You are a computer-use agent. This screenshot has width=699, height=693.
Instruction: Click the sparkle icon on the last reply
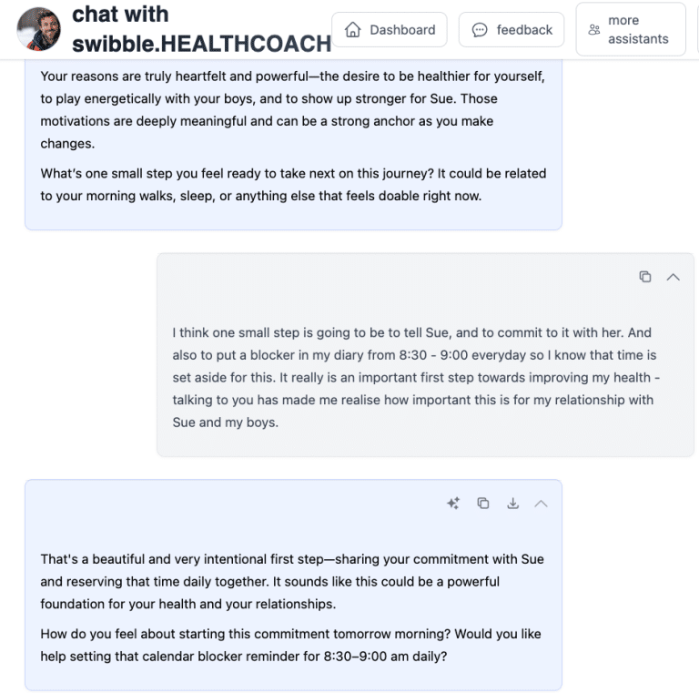[453, 504]
